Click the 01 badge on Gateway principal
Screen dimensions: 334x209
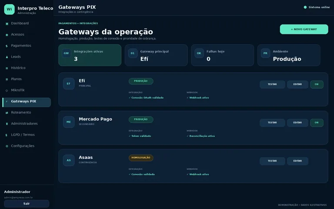(133, 53)
